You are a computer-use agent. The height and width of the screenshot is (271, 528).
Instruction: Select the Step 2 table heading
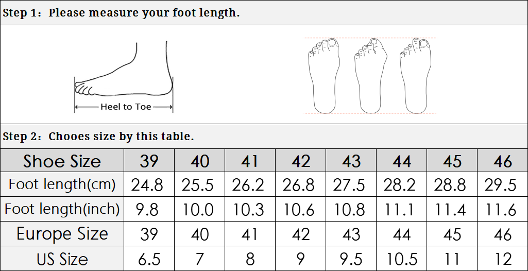[98, 137]
